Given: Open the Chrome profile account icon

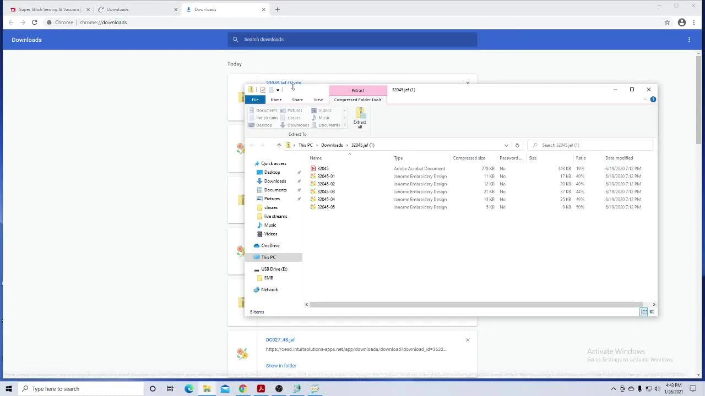Looking at the screenshot, I should (681, 23).
